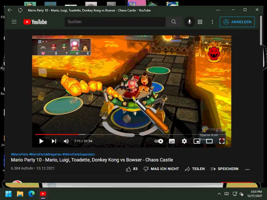The image size is (267, 200).
Task: Click SPEICHERN to save the video
Action: click(224, 169)
